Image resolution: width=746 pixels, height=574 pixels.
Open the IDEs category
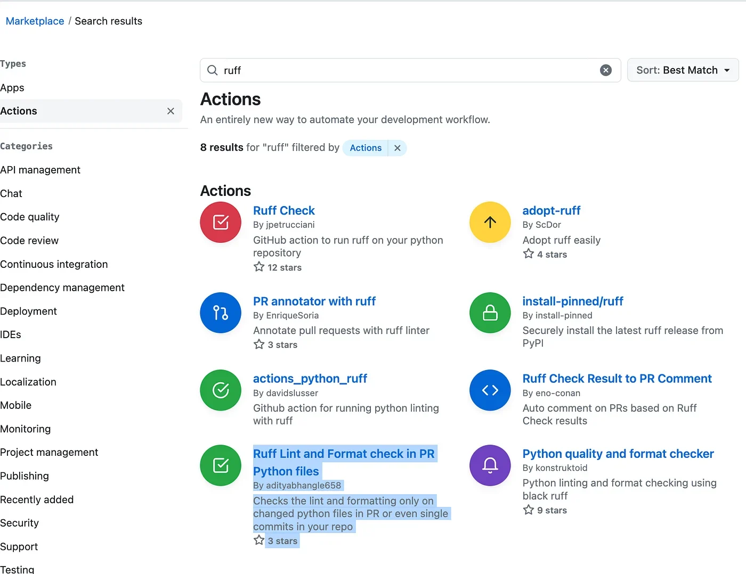click(x=11, y=334)
